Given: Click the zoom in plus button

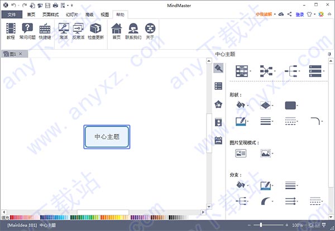Looking at the screenshot, I should pos(287,225).
